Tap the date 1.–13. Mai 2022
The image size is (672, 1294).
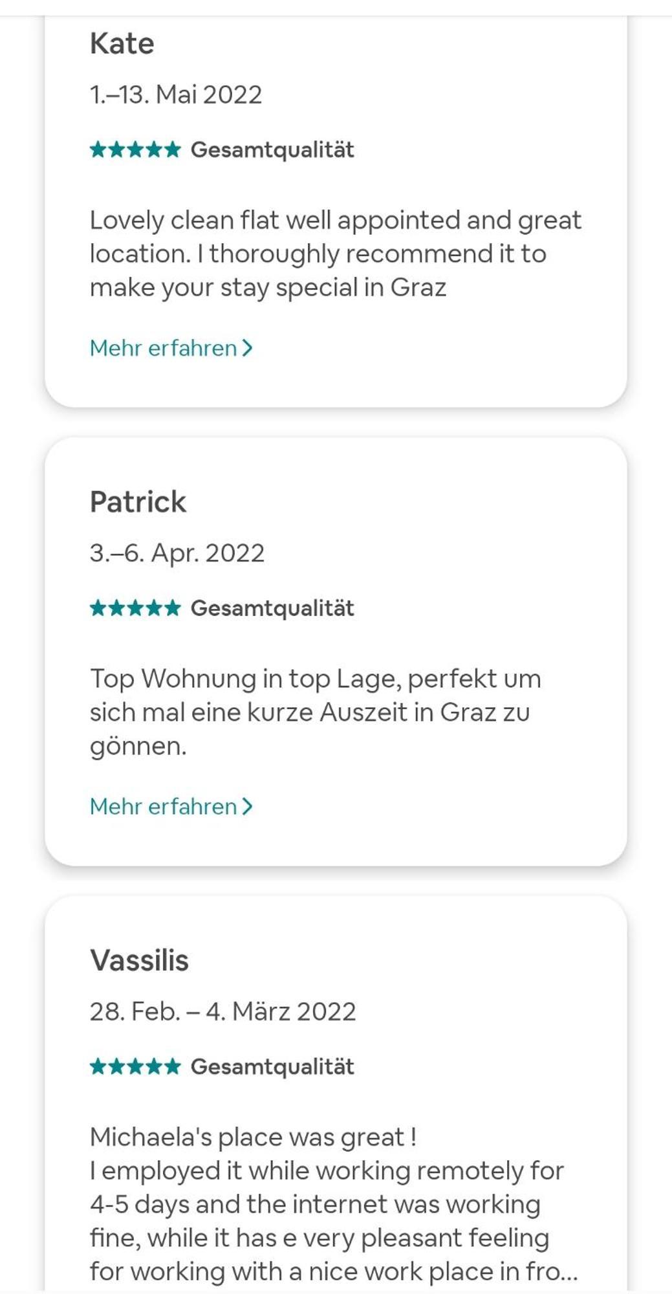click(176, 95)
